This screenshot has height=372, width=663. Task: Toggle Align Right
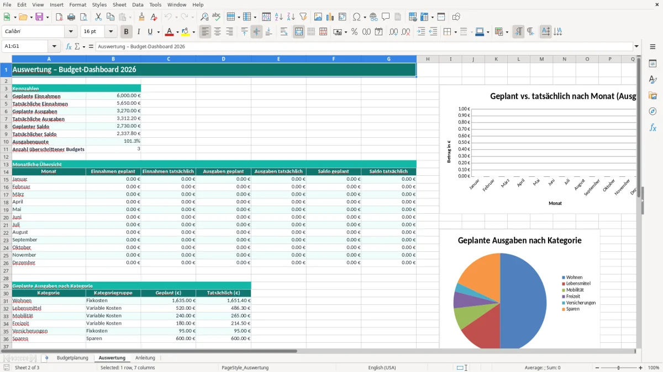(x=229, y=32)
